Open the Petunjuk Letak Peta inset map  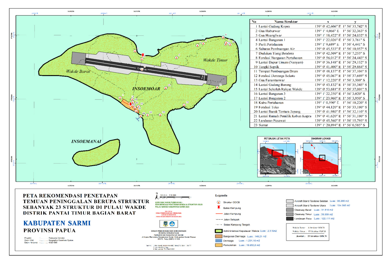pyautogui.click(x=278, y=159)
